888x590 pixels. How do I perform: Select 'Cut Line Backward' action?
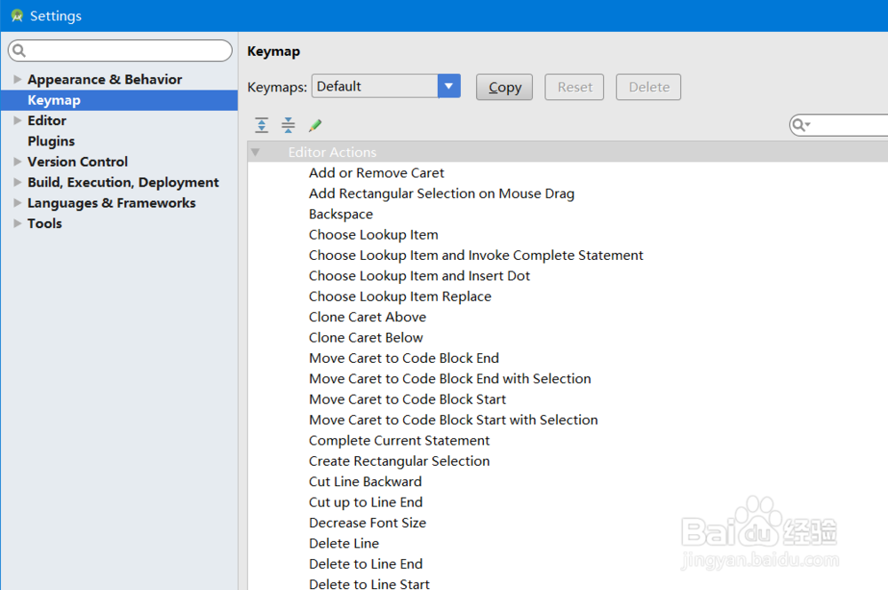click(365, 482)
